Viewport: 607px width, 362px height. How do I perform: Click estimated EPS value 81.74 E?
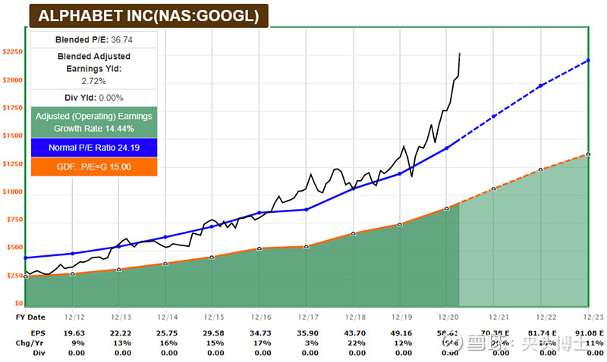[542, 333]
